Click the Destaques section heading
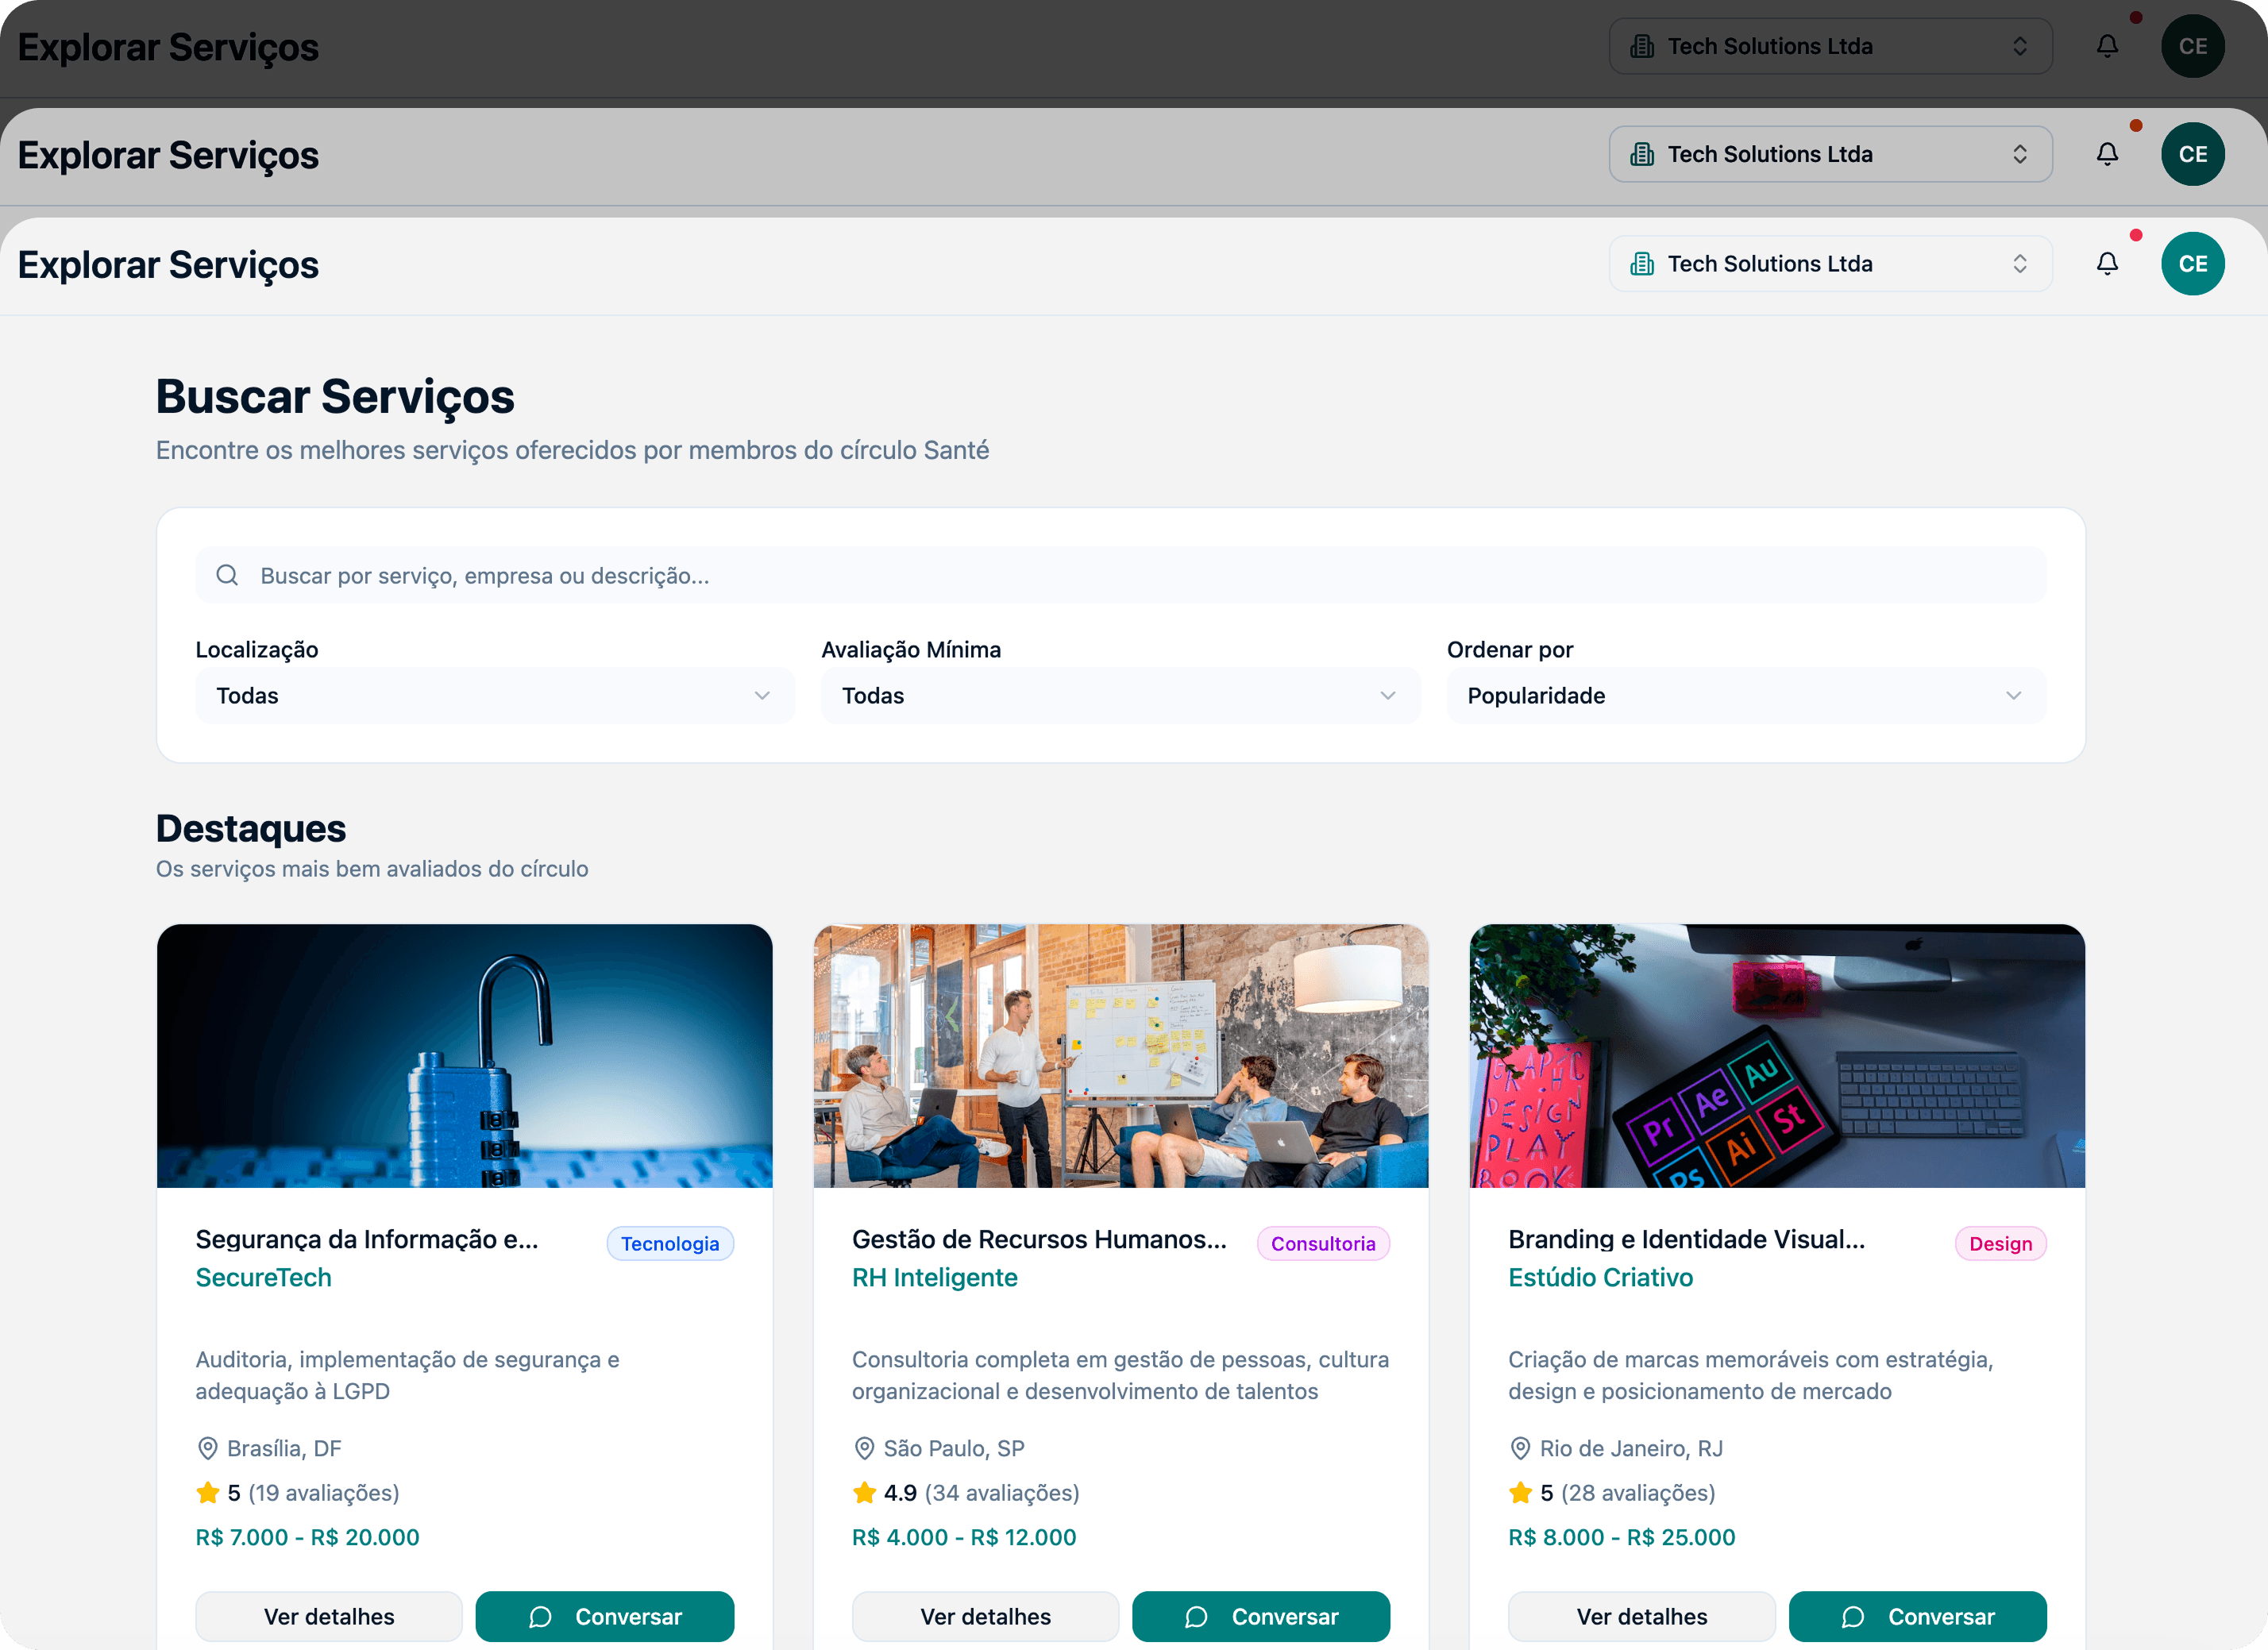The width and height of the screenshot is (2268, 1650). [251, 828]
